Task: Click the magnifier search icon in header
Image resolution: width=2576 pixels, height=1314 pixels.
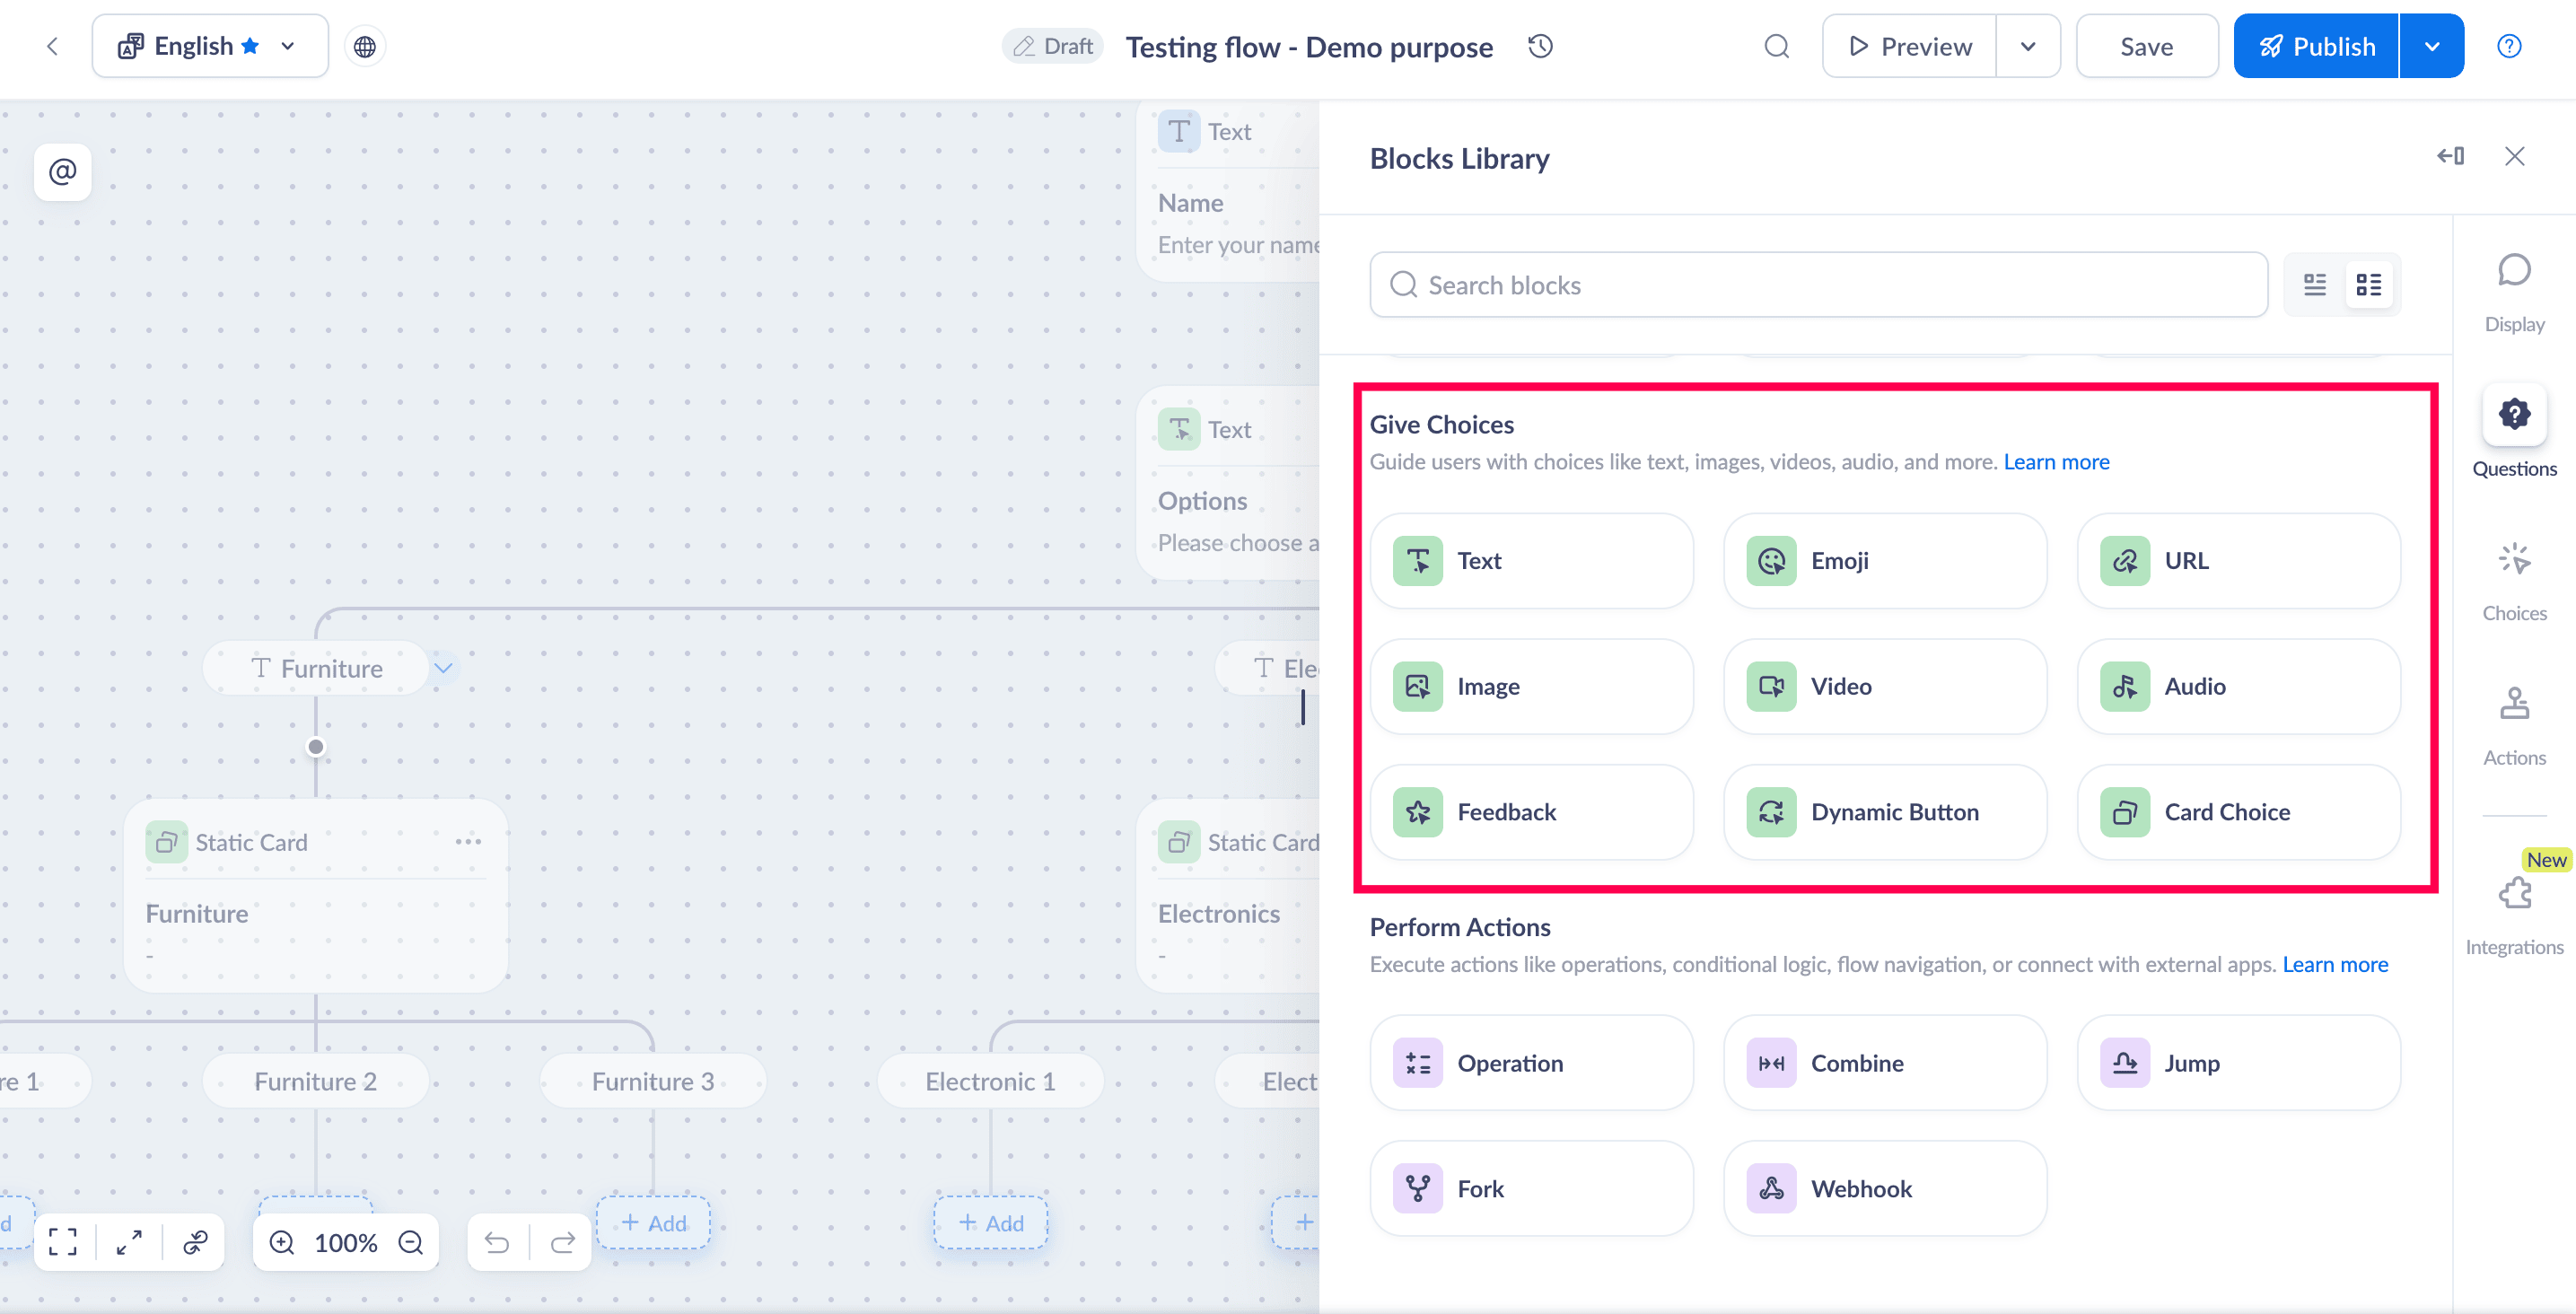Action: tap(1776, 46)
